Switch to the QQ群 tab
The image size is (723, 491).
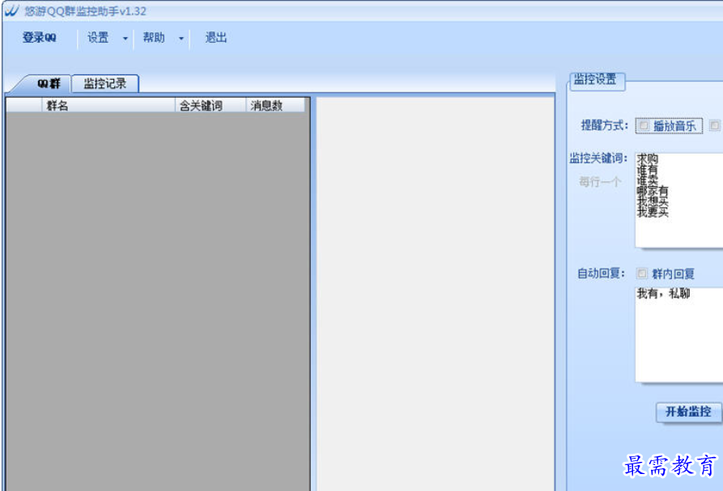point(48,84)
